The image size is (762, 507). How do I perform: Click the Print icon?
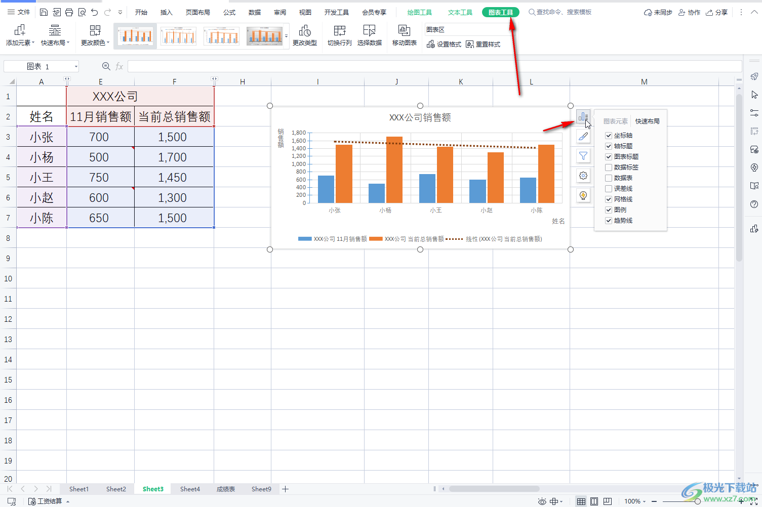click(x=69, y=12)
